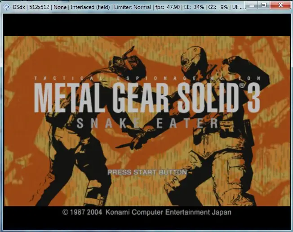Minimize the GSdx emulator window
Image resolution: width=293 pixels, height=232 pixels.
(252, 4)
